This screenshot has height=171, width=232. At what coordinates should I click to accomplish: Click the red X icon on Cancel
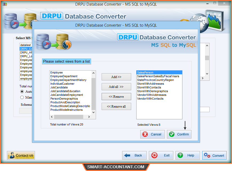coord(145,134)
